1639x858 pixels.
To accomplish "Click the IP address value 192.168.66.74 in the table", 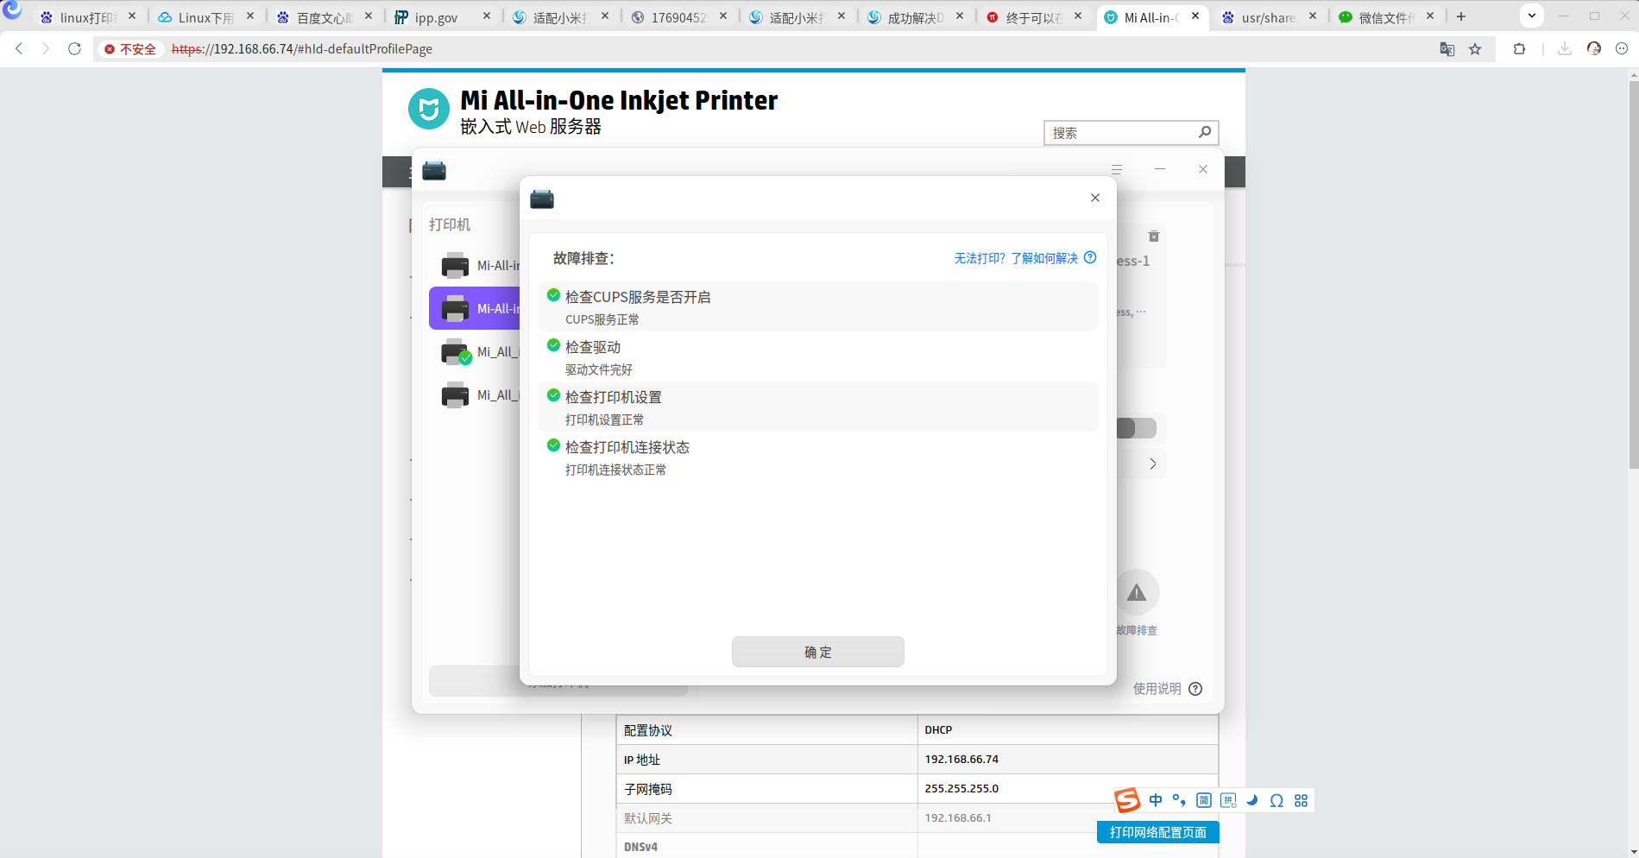I will (x=961, y=760).
